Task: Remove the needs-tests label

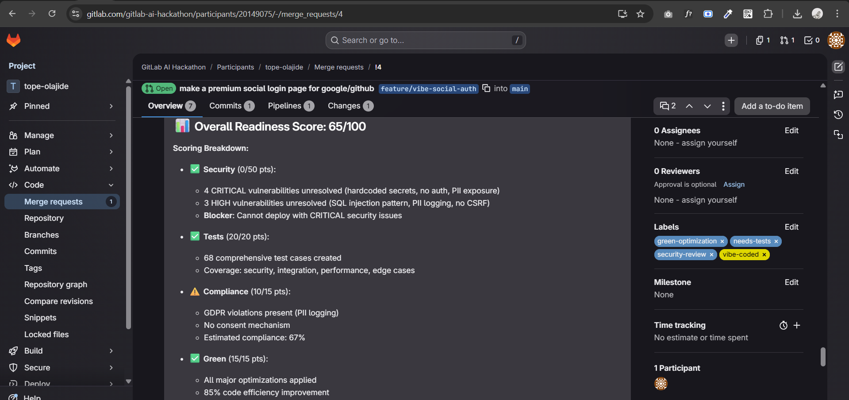Action: point(776,242)
